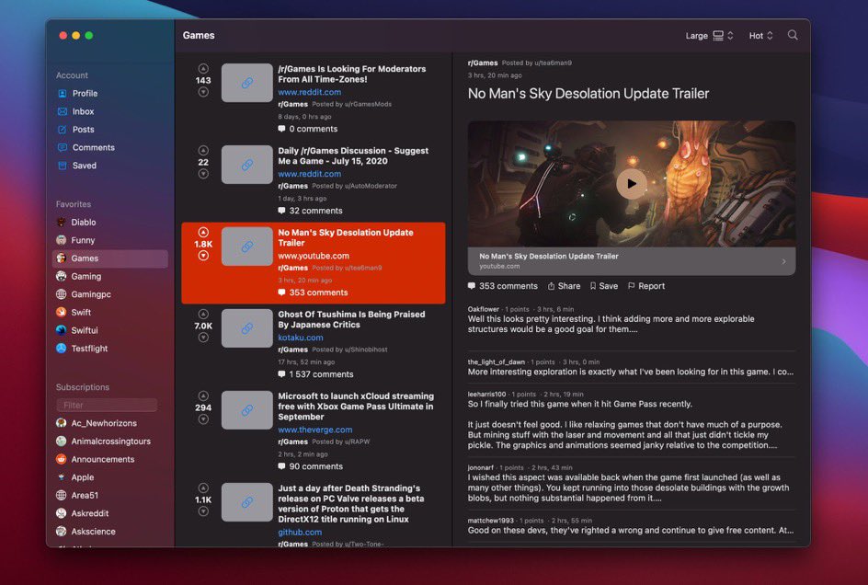Report the No Man's Sky post
Image resolution: width=868 pixels, height=585 pixels.
[x=646, y=286]
